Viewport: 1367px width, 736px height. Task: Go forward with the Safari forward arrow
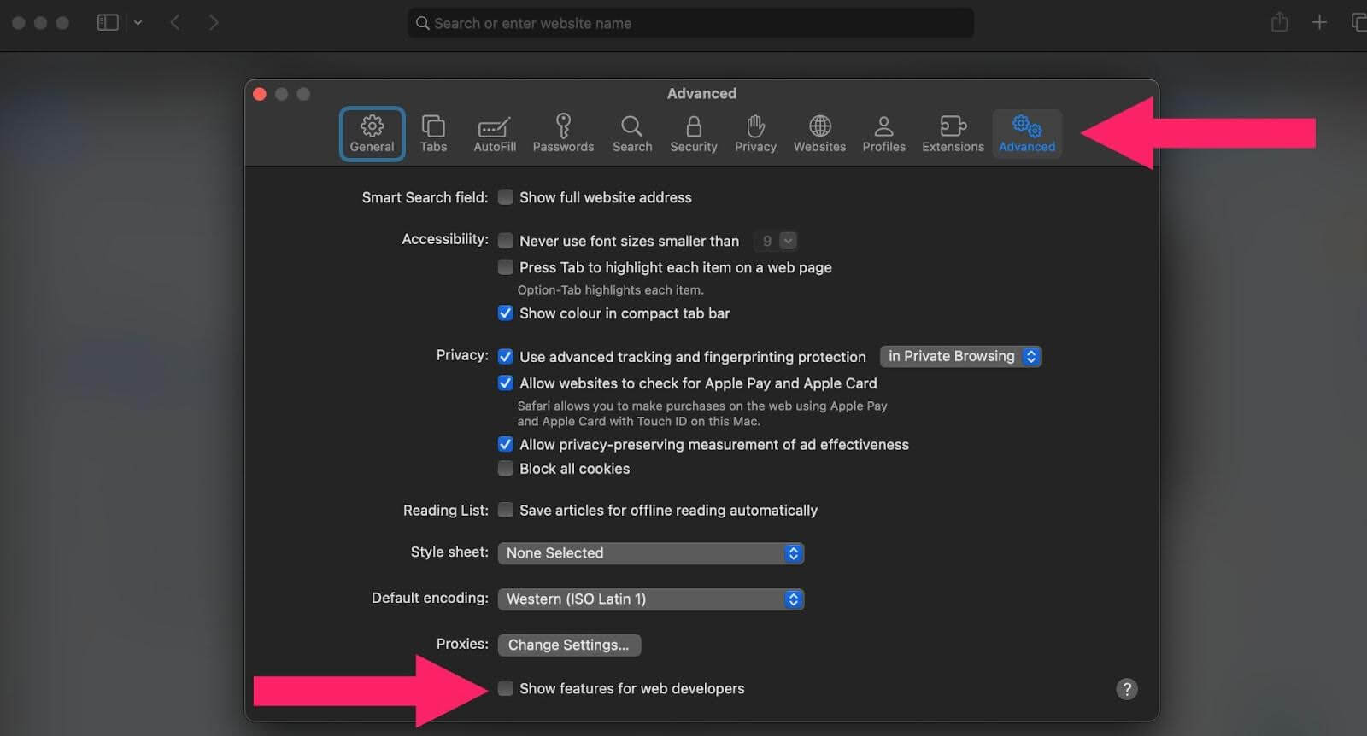tap(214, 23)
